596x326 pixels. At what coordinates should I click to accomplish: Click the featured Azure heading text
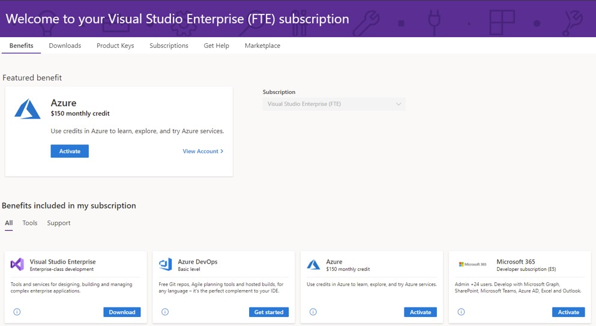click(64, 103)
